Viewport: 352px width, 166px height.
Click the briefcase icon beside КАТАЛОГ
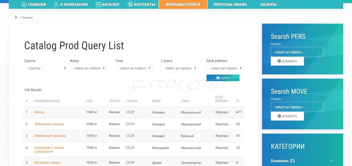(98, 4)
